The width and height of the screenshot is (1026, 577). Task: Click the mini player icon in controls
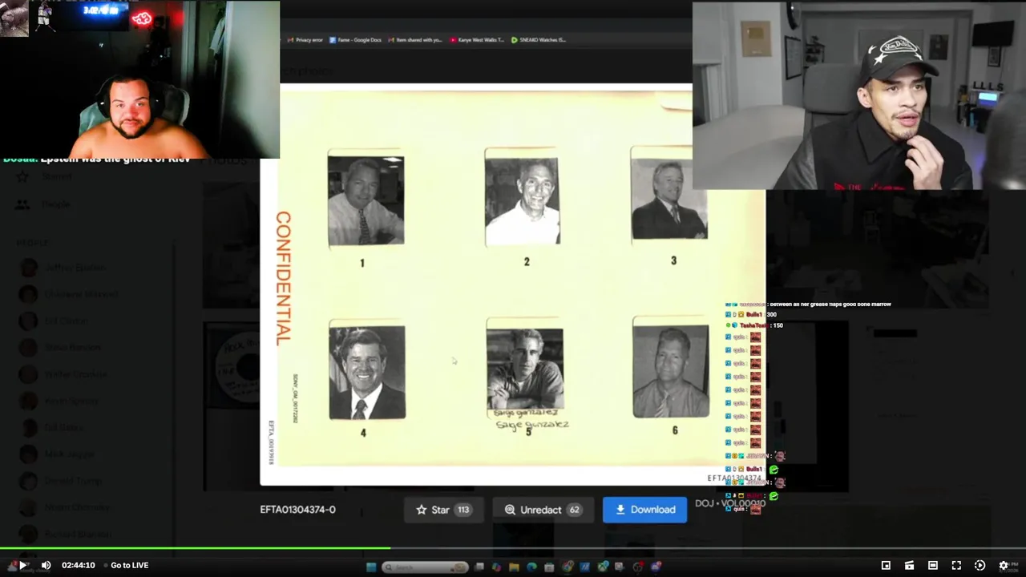coord(886,565)
